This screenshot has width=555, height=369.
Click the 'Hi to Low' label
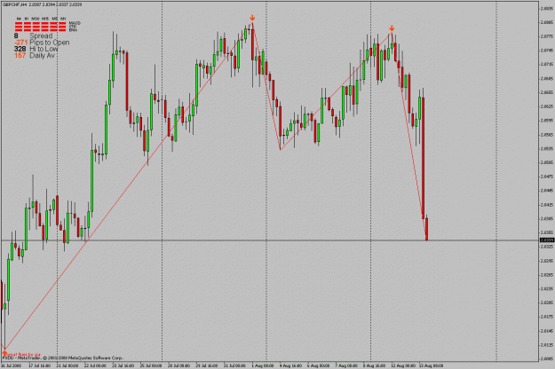coord(44,49)
